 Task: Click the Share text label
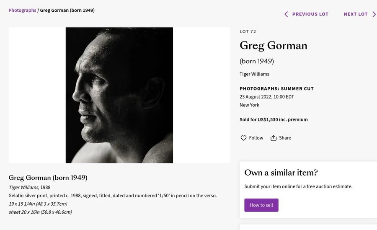coord(285,138)
